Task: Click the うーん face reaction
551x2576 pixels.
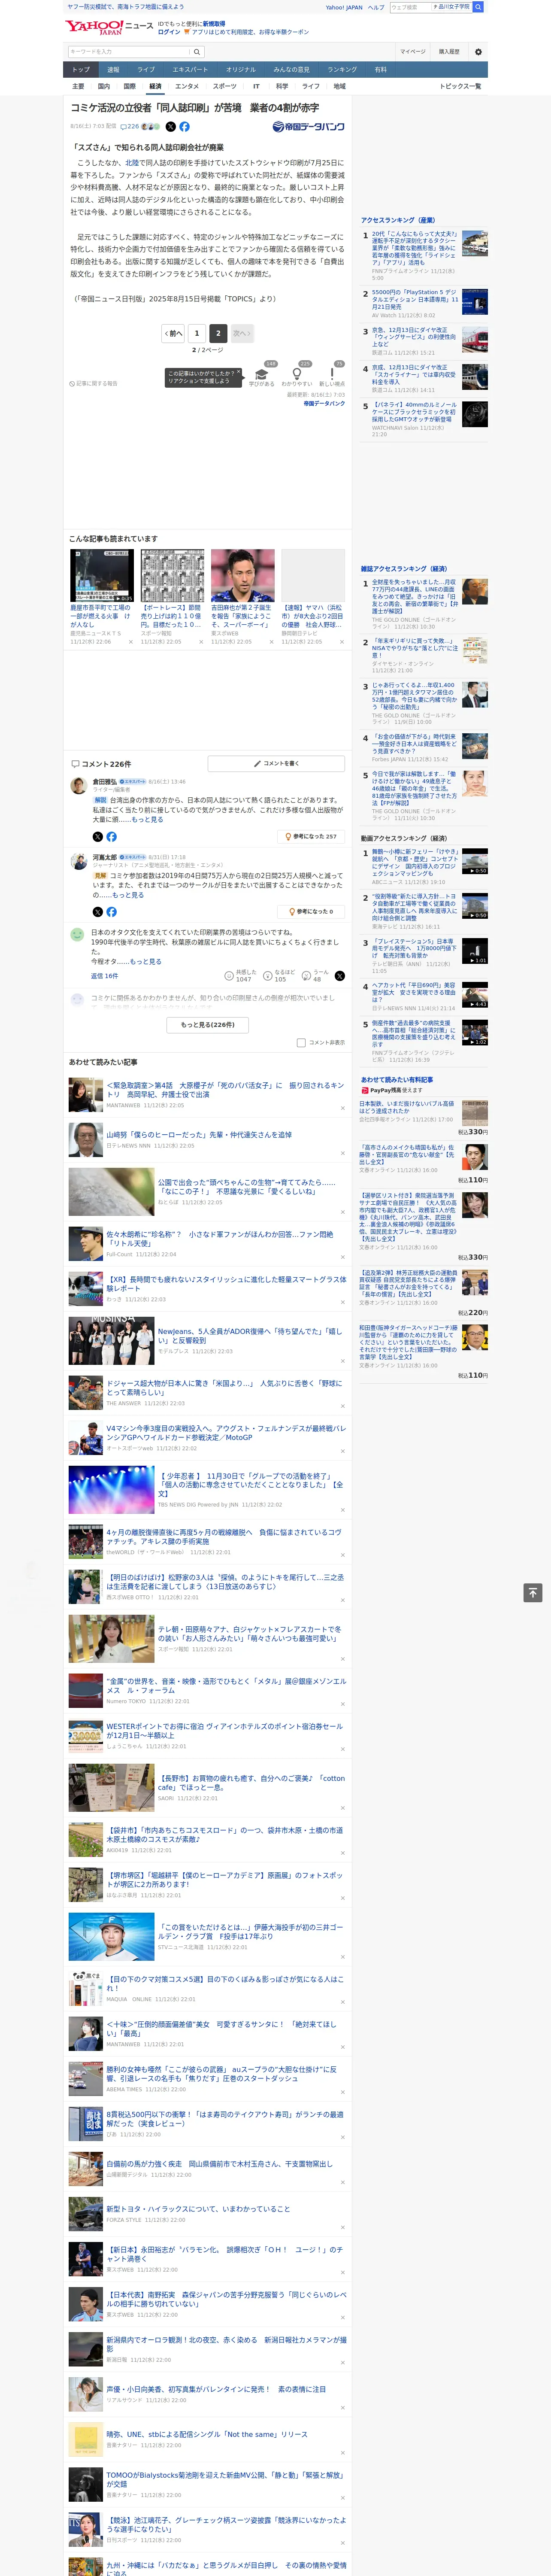Action: click(306, 975)
